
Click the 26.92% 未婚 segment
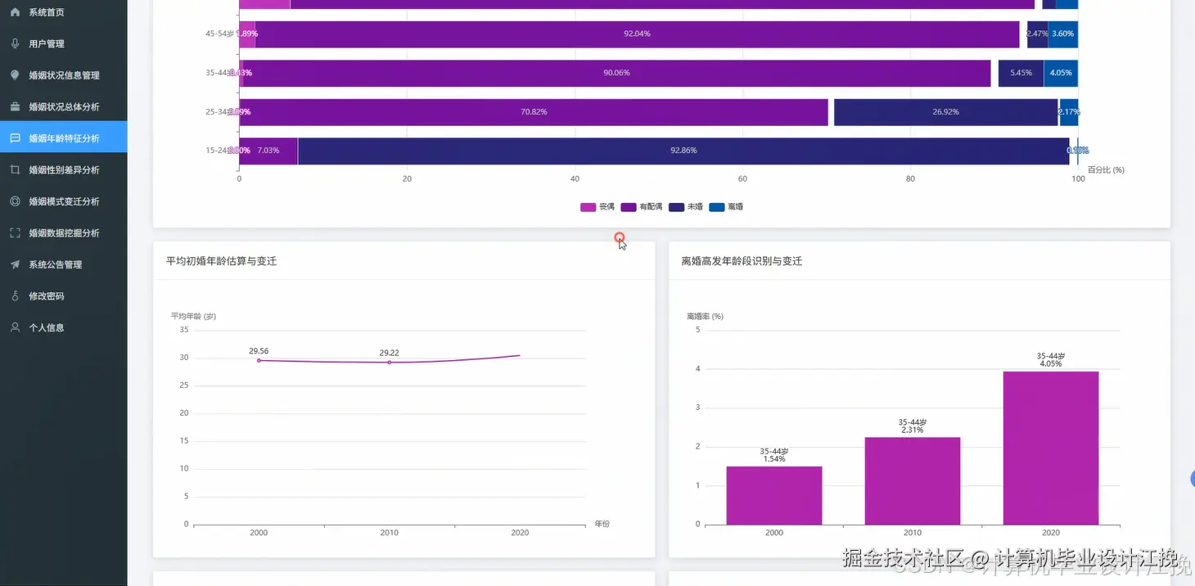coord(946,112)
